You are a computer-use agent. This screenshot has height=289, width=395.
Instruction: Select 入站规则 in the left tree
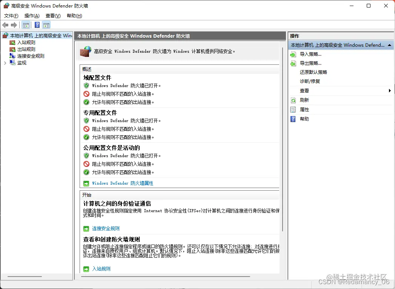(26, 43)
